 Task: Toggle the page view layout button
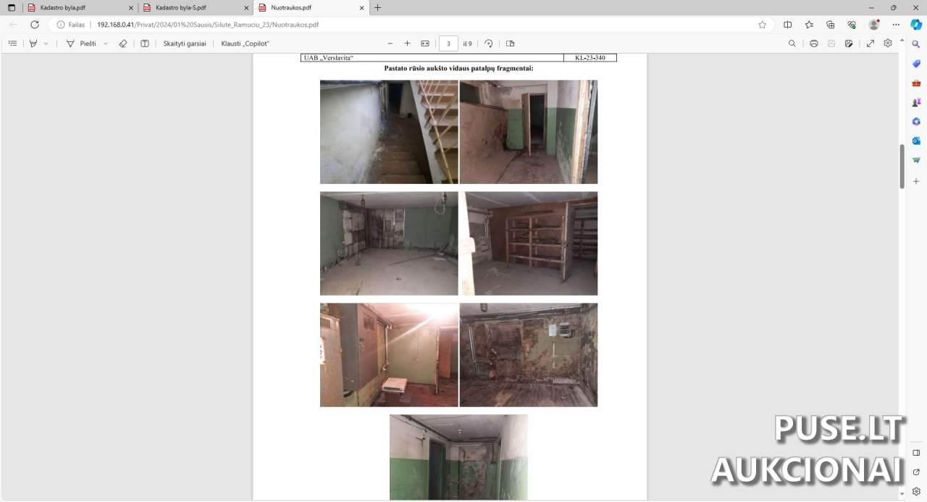click(x=511, y=43)
